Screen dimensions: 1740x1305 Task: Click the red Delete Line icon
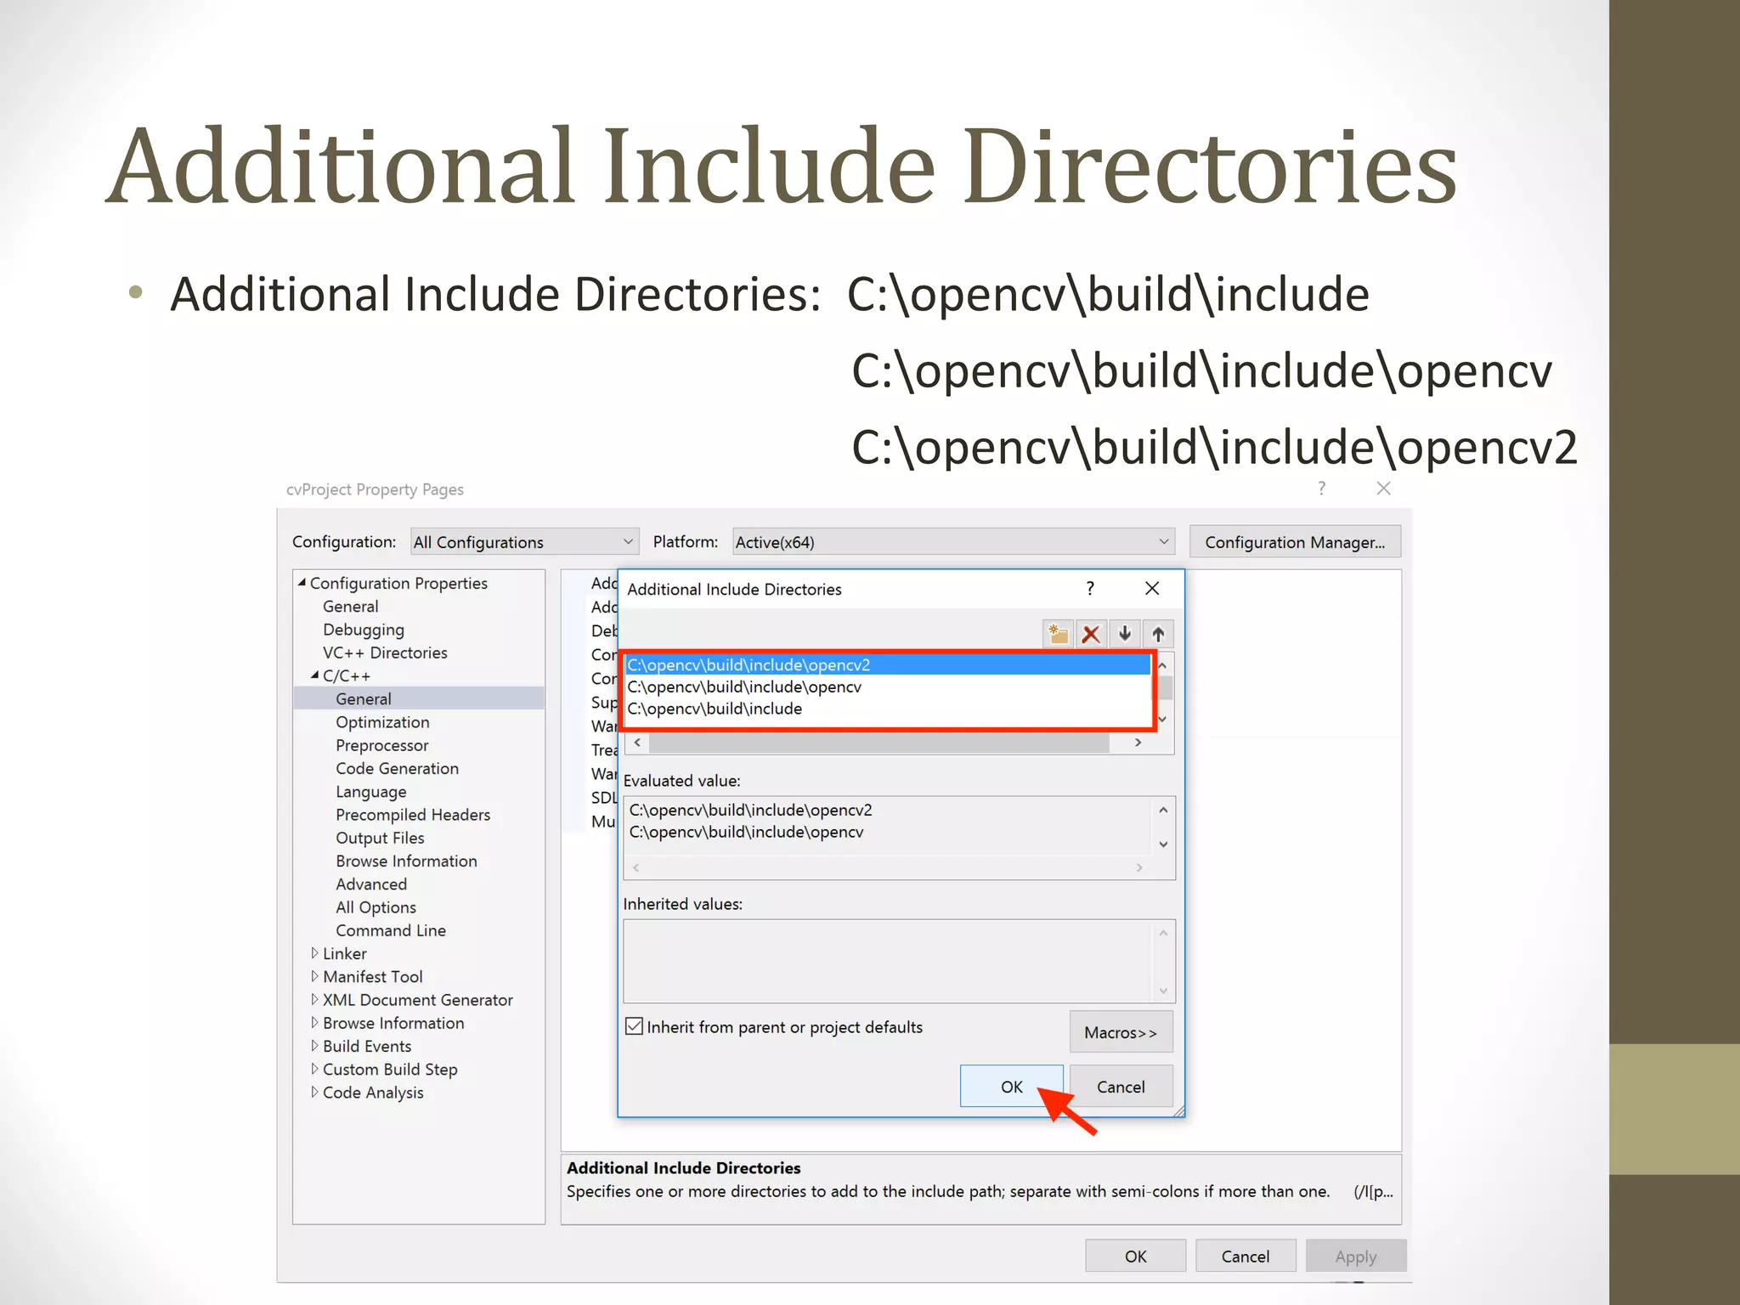[x=1091, y=634]
